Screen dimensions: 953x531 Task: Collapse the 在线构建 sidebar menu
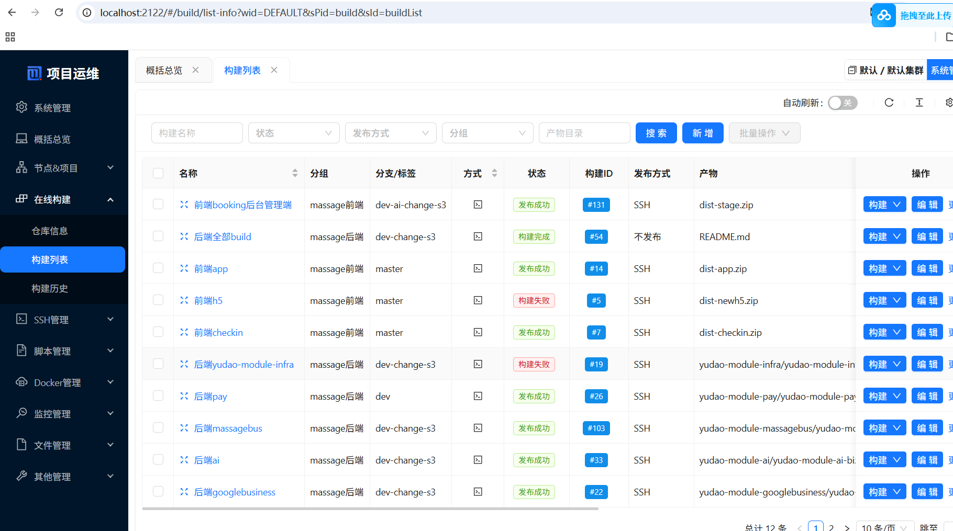coord(64,199)
